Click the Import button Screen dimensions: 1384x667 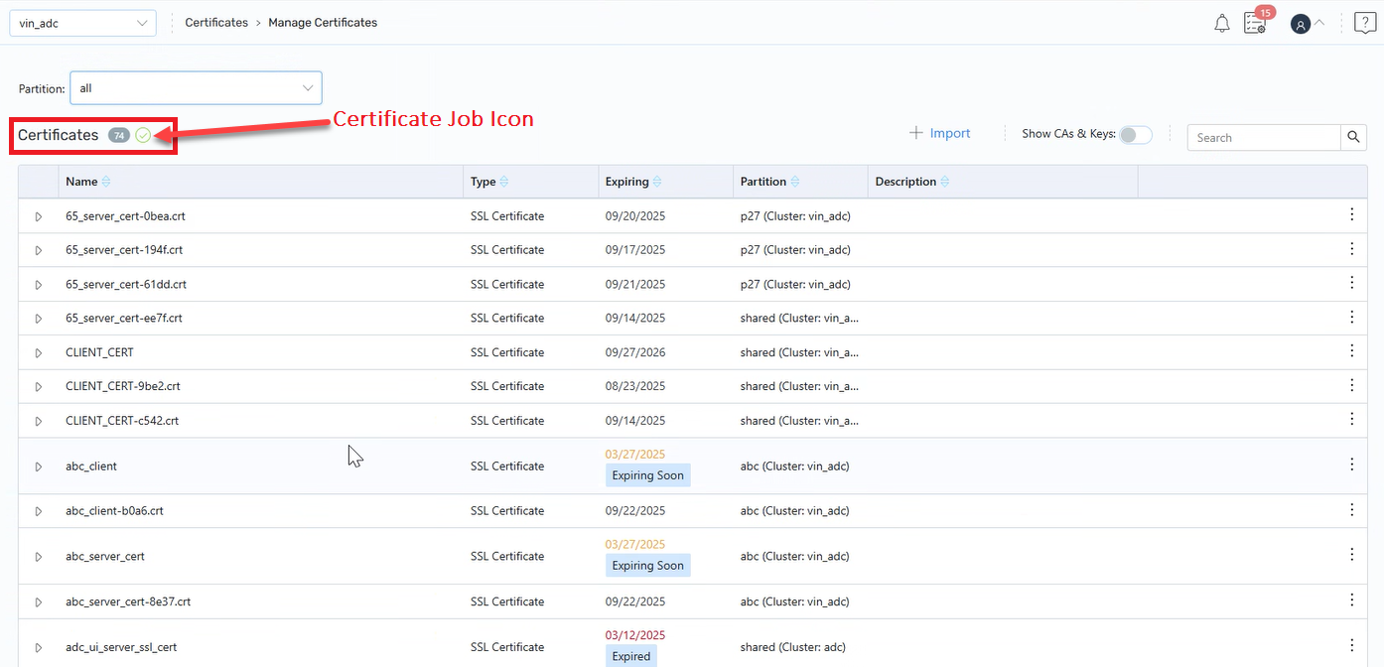[939, 133]
